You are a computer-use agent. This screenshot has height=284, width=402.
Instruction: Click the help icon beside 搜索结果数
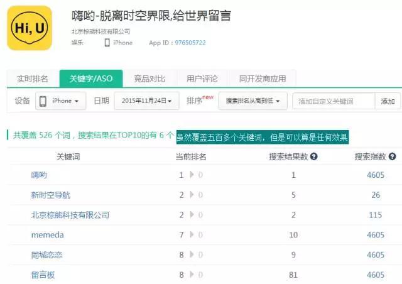coord(314,156)
